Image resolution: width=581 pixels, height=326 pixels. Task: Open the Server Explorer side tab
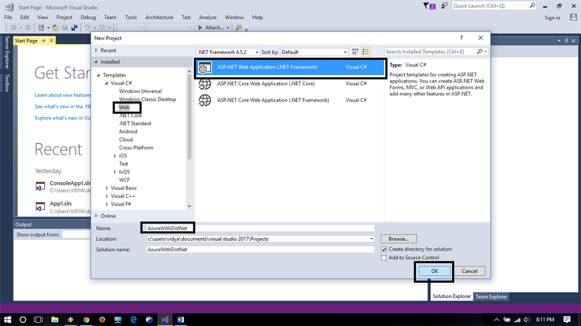click(7, 52)
